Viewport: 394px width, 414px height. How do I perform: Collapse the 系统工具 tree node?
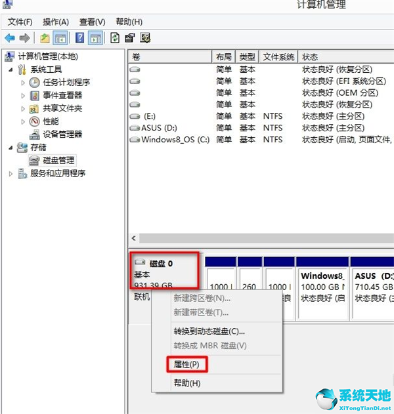(11, 70)
